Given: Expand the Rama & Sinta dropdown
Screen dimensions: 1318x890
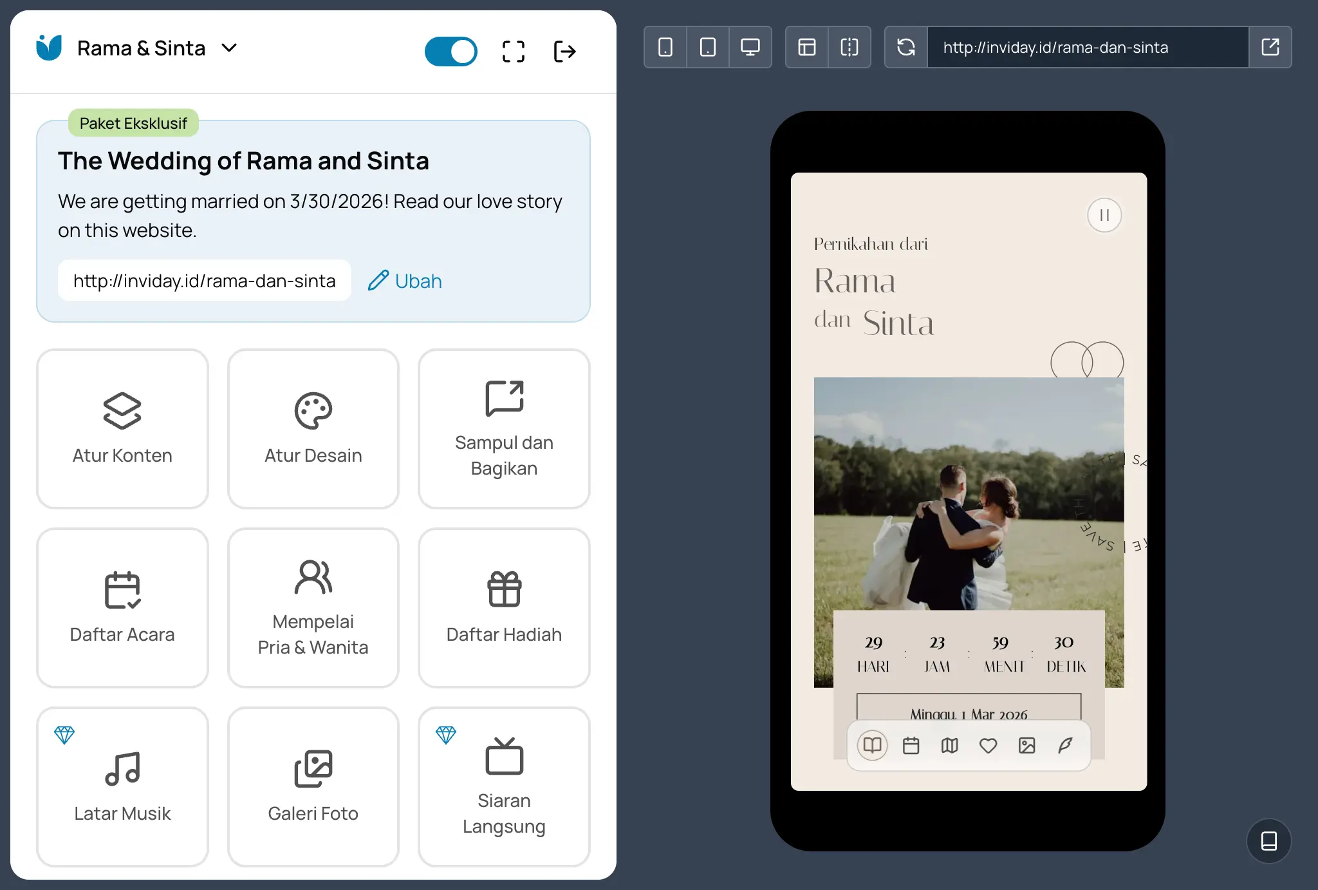Looking at the screenshot, I should [229, 48].
